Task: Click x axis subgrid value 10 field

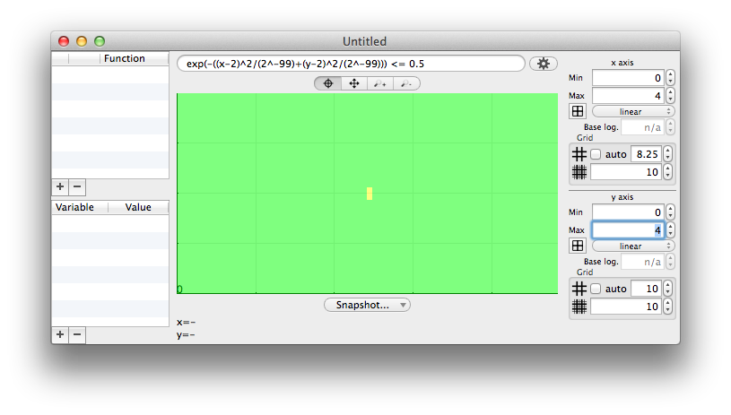Action: point(626,172)
